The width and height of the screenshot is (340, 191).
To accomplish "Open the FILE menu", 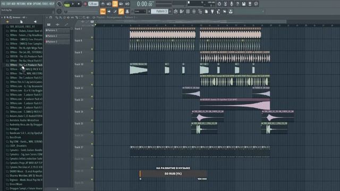I will (x=3, y=4).
